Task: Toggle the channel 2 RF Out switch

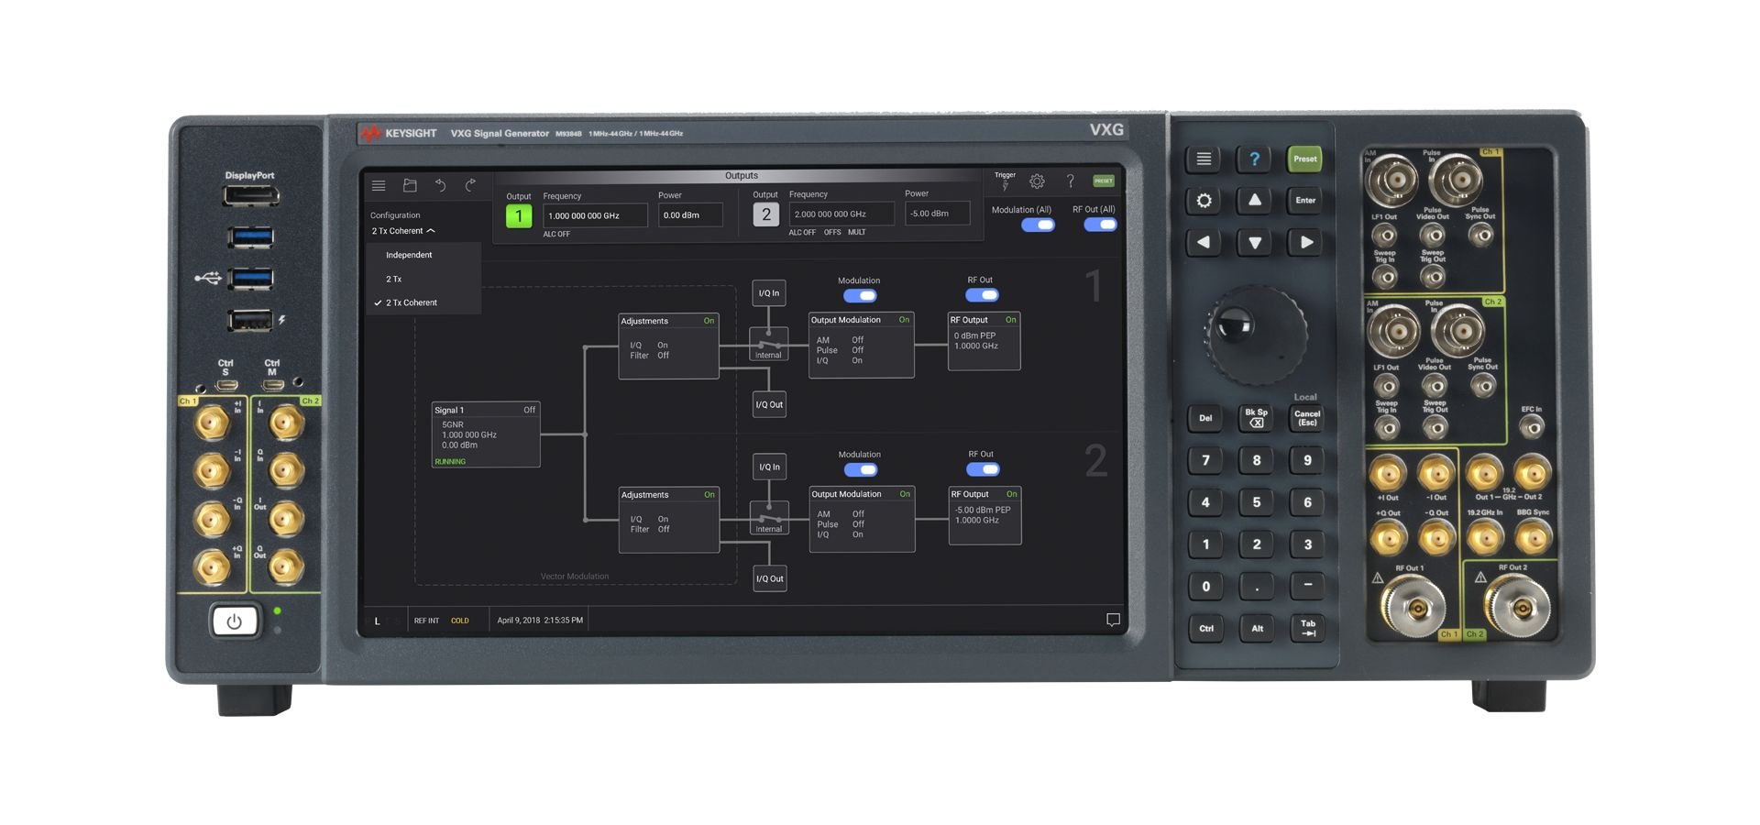Action: point(983,469)
